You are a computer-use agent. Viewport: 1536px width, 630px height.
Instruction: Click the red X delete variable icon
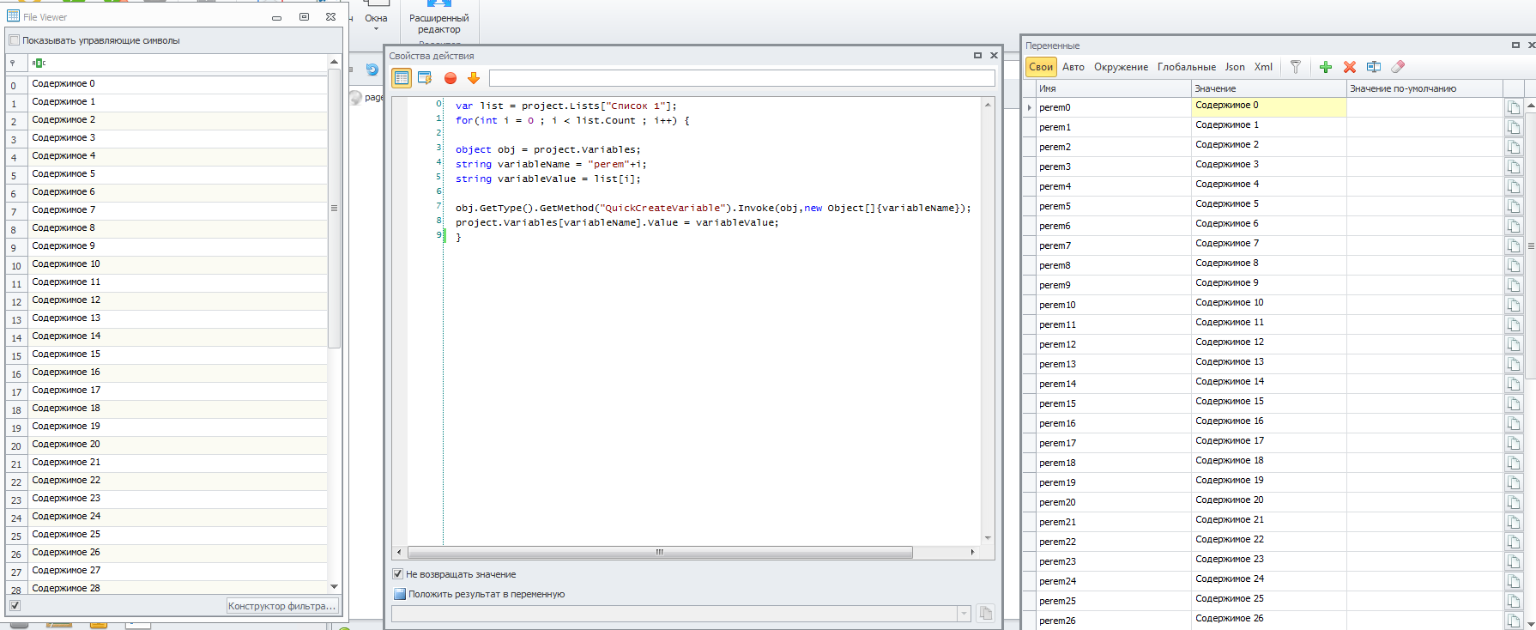pos(1349,67)
